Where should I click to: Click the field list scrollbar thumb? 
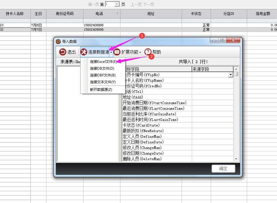[x=236, y=74]
